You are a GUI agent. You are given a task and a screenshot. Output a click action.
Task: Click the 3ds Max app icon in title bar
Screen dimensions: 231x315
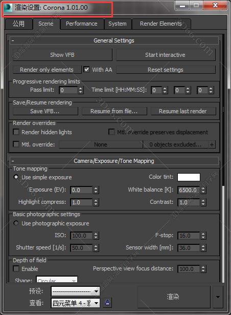coord(8,8)
